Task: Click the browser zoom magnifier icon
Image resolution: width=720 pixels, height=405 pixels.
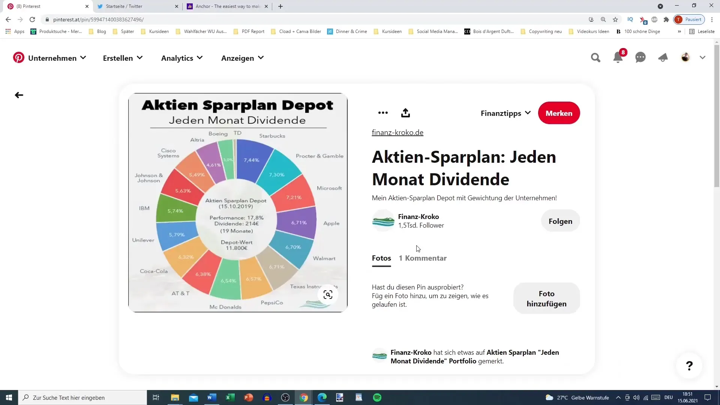Action: (603, 19)
